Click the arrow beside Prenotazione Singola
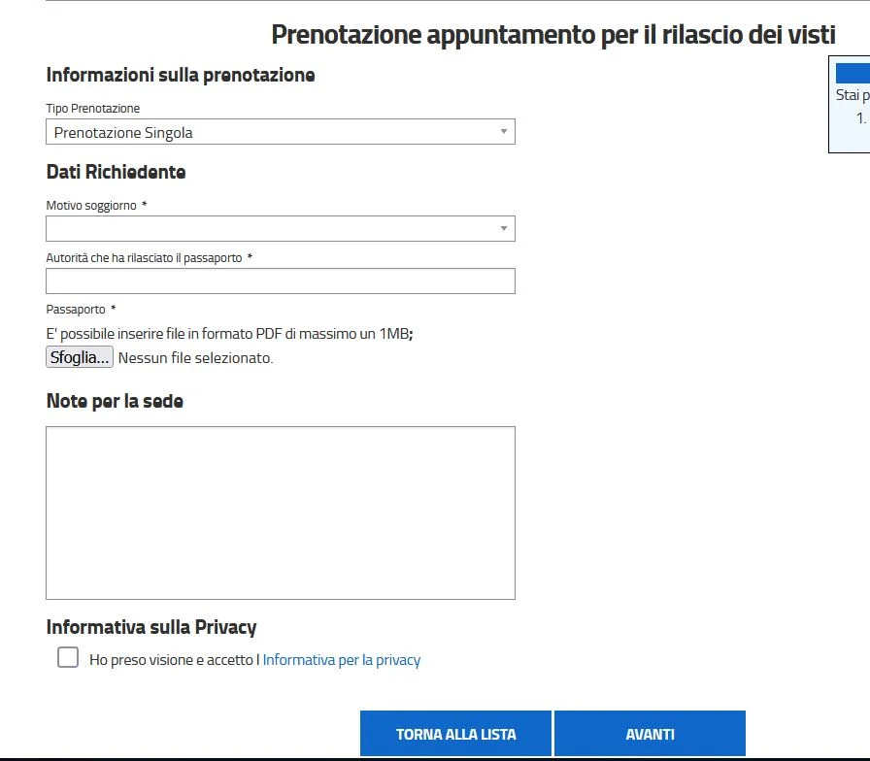Screen dimensions: 870x761 point(503,132)
